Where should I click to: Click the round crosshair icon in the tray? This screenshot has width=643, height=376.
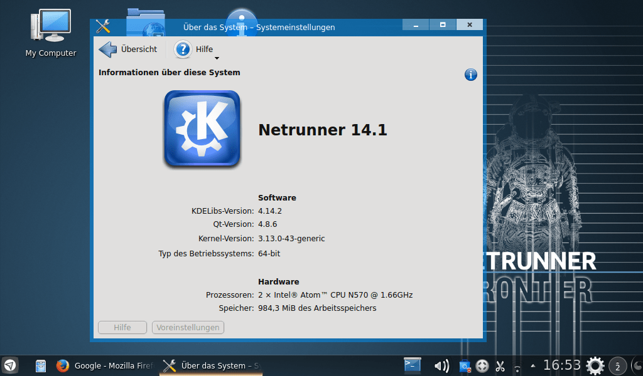coord(481,365)
